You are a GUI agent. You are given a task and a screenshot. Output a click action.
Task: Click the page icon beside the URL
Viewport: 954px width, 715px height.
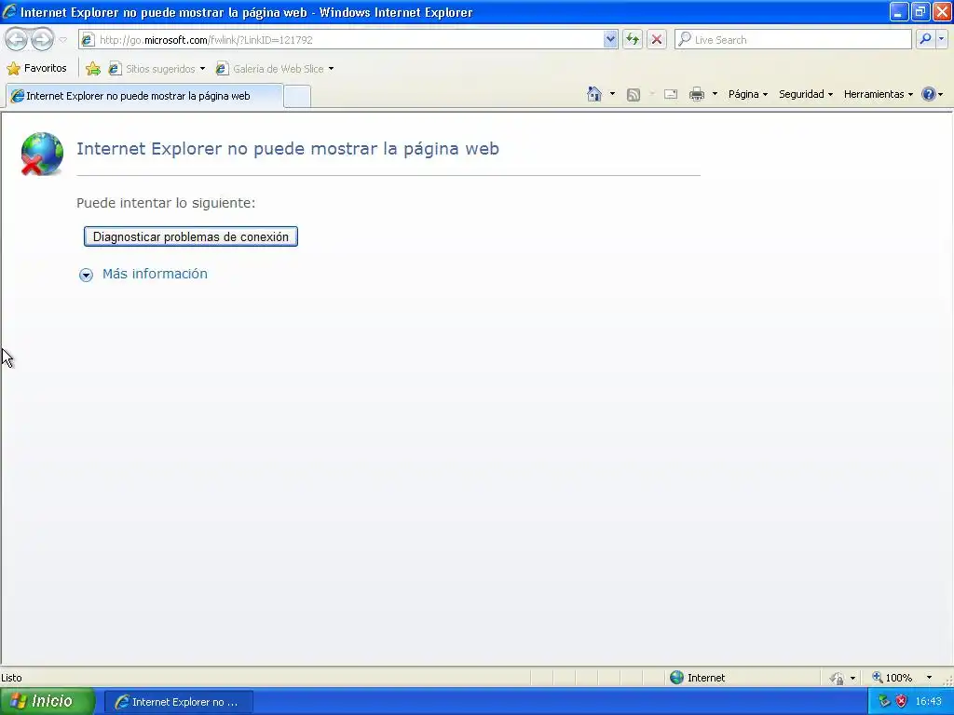point(88,40)
